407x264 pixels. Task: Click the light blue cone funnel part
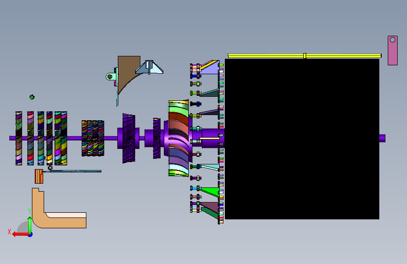149,67
